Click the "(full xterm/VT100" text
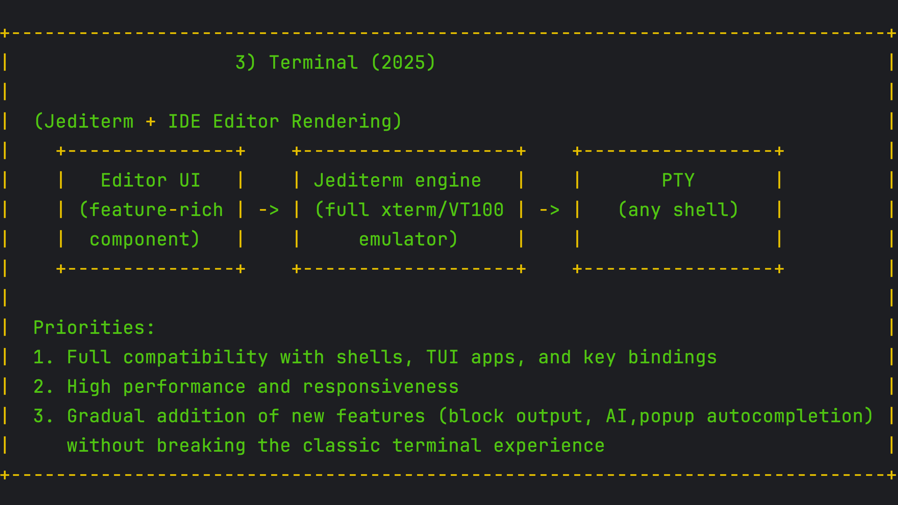 (409, 210)
